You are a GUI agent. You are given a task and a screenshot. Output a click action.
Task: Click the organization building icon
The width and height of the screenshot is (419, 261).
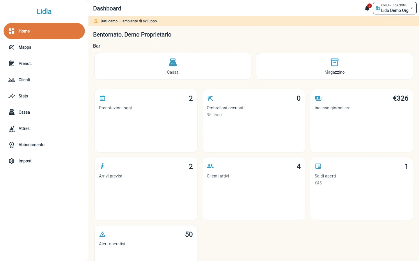(378, 8)
